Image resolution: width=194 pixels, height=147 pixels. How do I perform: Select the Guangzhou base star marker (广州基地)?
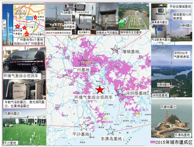pos(83,61)
